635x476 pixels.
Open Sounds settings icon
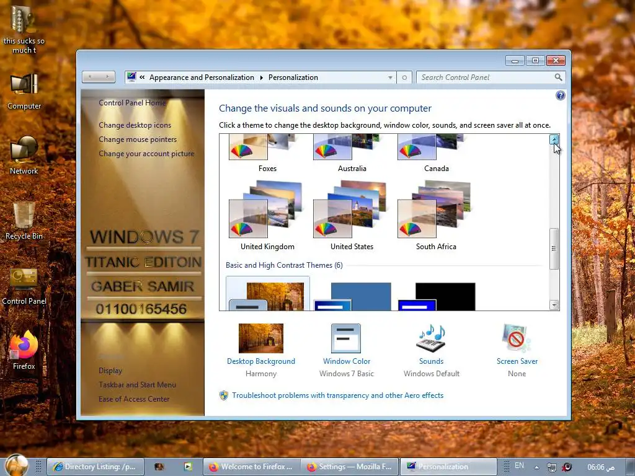pyautogui.click(x=432, y=338)
